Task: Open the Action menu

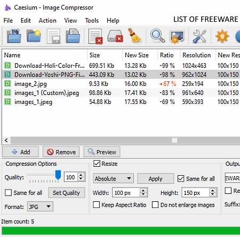Action: [x=47, y=21]
